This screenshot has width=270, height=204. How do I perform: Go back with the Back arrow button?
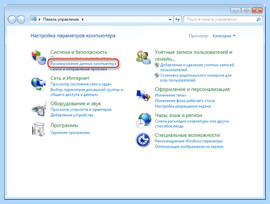click(12, 20)
